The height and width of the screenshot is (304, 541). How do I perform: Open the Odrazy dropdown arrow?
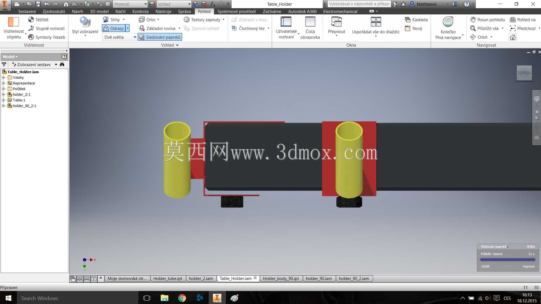tap(127, 28)
